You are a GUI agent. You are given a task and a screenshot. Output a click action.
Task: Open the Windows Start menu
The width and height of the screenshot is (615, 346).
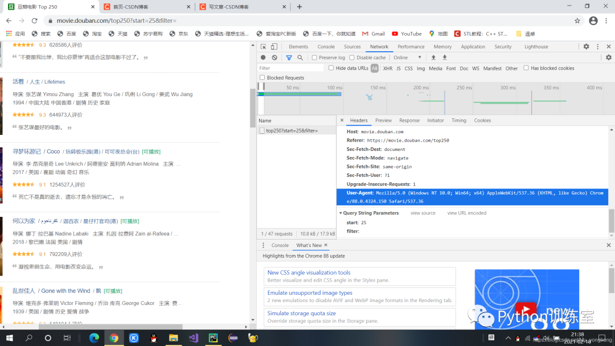pyautogui.click(x=10, y=338)
